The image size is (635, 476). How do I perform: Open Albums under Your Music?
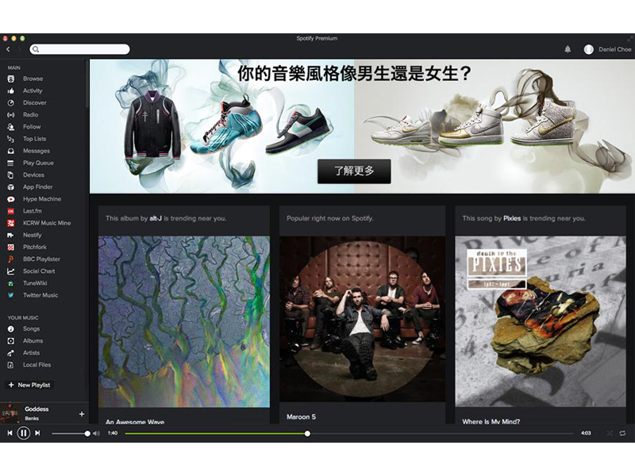click(x=33, y=340)
